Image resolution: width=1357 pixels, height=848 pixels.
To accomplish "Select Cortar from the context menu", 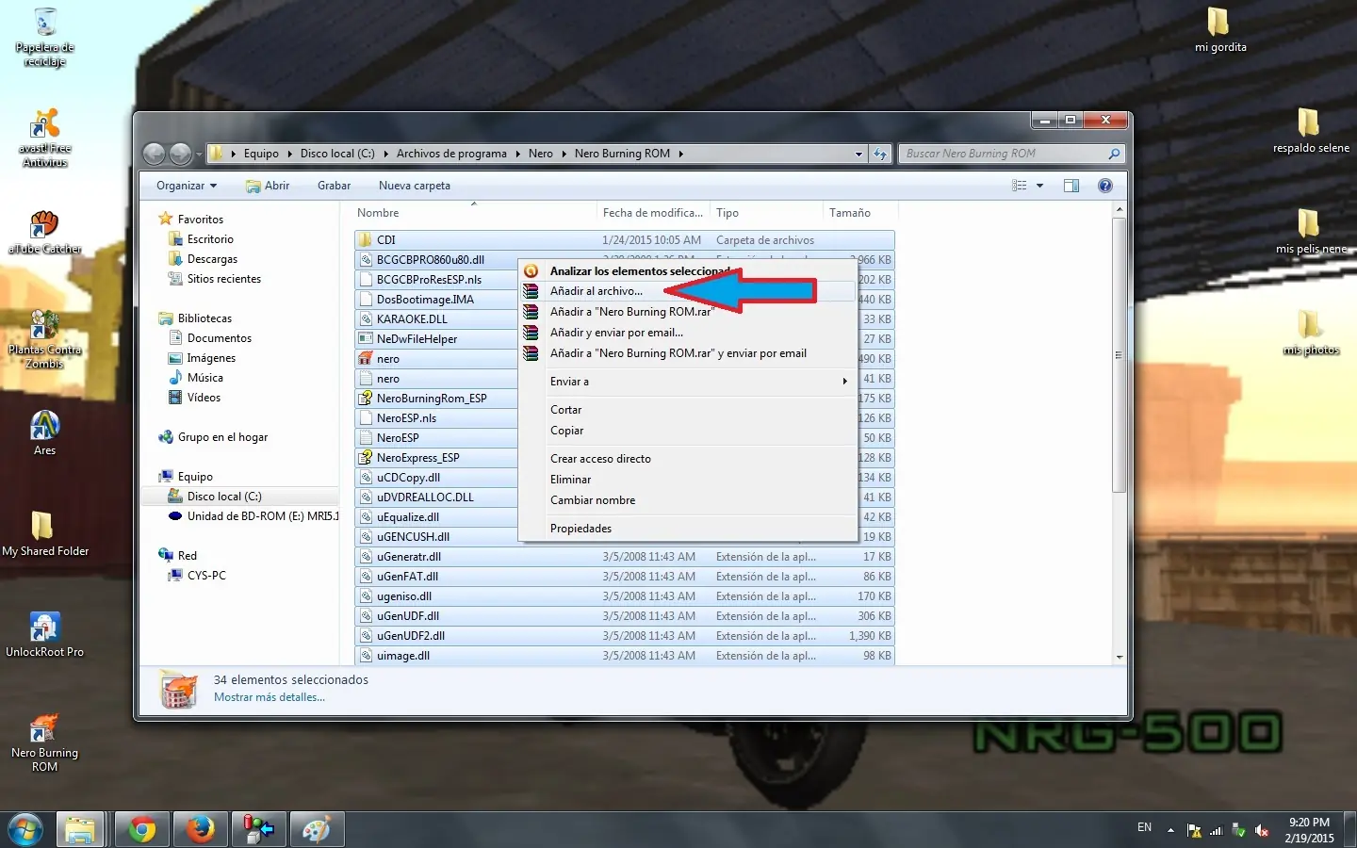I will (688, 410).
